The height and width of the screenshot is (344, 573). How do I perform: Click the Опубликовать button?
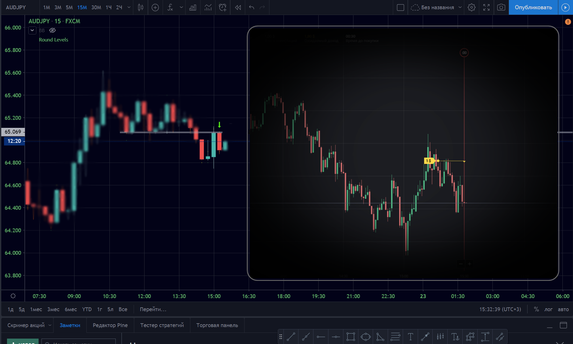pyautogui.click(x=533, y=7)
